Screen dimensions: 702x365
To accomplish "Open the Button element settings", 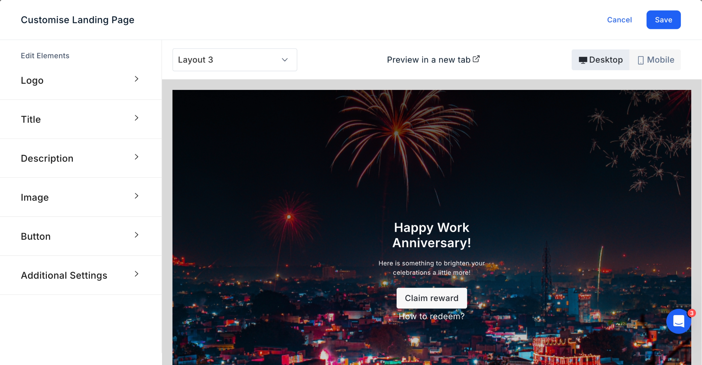I will (81, 236).
